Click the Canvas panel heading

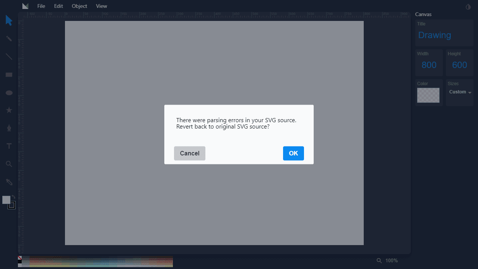(x=423, y=14)
